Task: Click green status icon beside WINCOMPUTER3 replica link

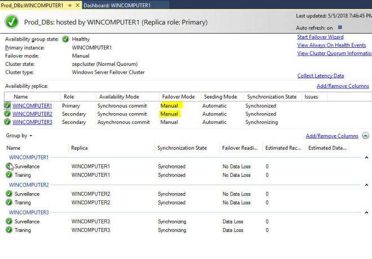Action: pyautogui.click(x=7, y=122)
